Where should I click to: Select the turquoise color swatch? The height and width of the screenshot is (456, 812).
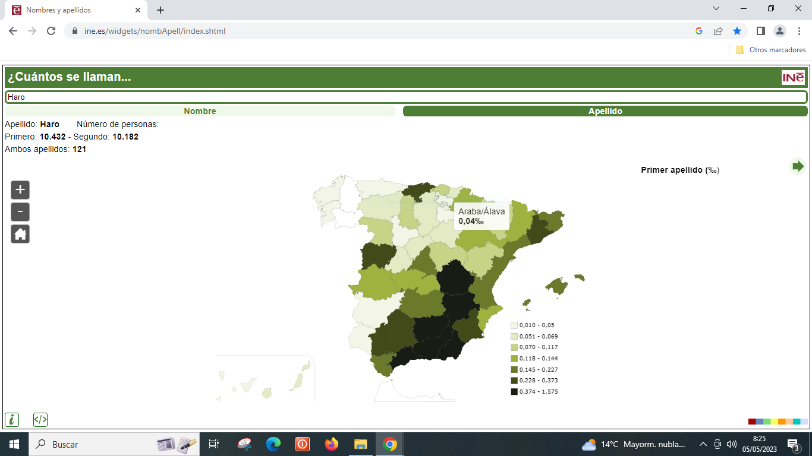797,422
